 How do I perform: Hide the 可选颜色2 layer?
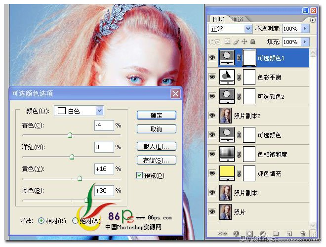pos(212,96)
